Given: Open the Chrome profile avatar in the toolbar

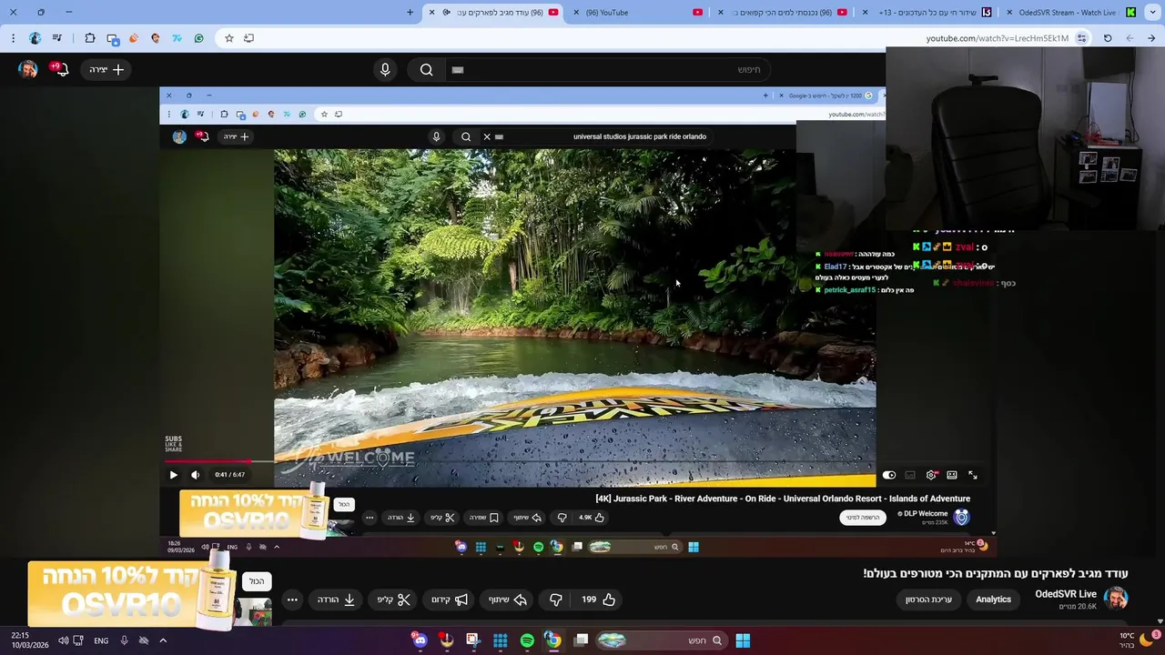Looking at the screenshot, I should pyautogui.click(x=35, y=38).
